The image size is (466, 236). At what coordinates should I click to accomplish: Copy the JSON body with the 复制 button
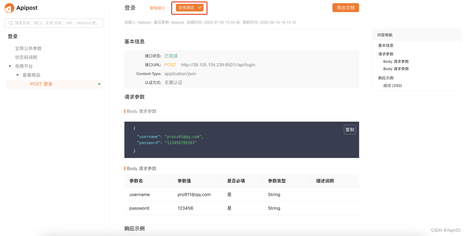(349, 129)
